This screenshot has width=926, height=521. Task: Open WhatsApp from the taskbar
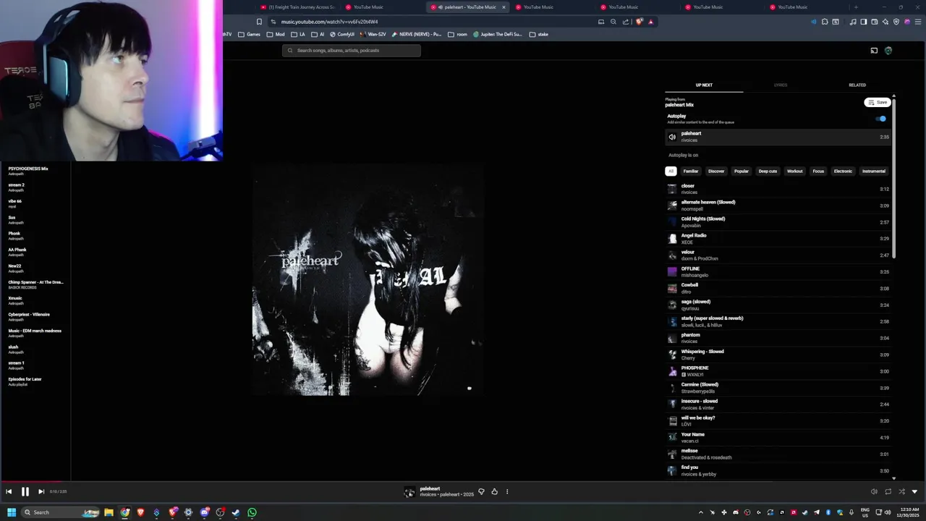click(252, 512)
